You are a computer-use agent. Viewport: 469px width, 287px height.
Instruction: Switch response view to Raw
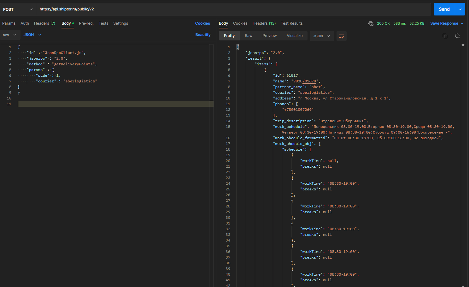pyautogui.click(x=249, y=36)
